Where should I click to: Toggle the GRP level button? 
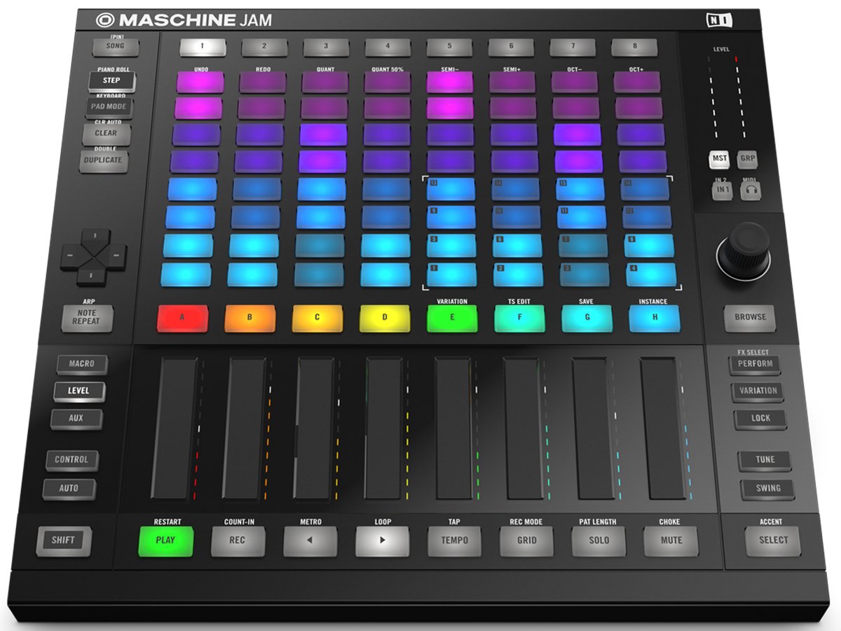pyautogui.click(x=748, y=158)
